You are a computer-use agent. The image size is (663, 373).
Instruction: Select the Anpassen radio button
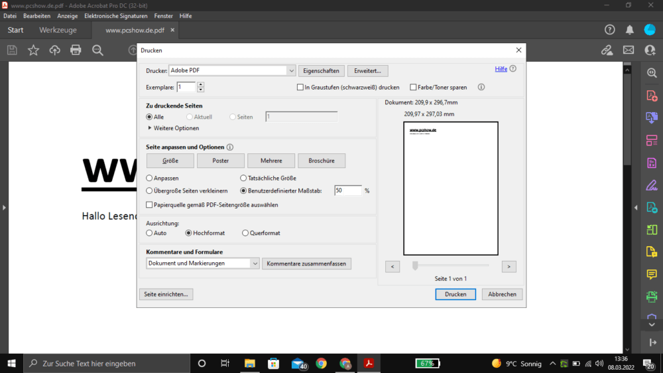pos(149,179)
